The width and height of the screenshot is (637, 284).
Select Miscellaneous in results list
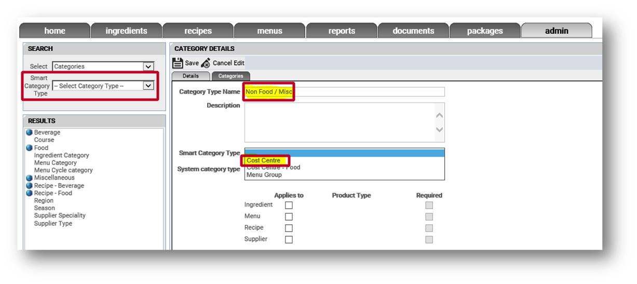click(55, 178)
